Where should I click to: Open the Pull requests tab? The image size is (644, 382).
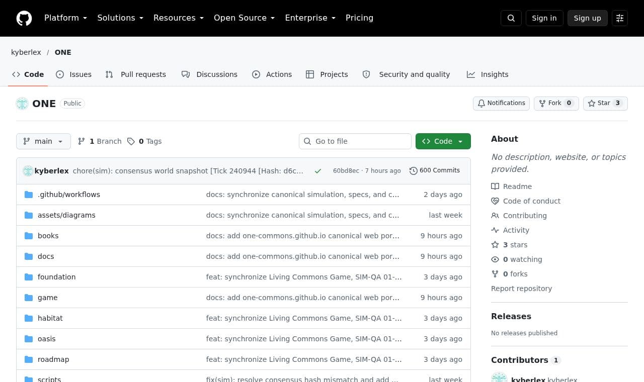[136, 74]
